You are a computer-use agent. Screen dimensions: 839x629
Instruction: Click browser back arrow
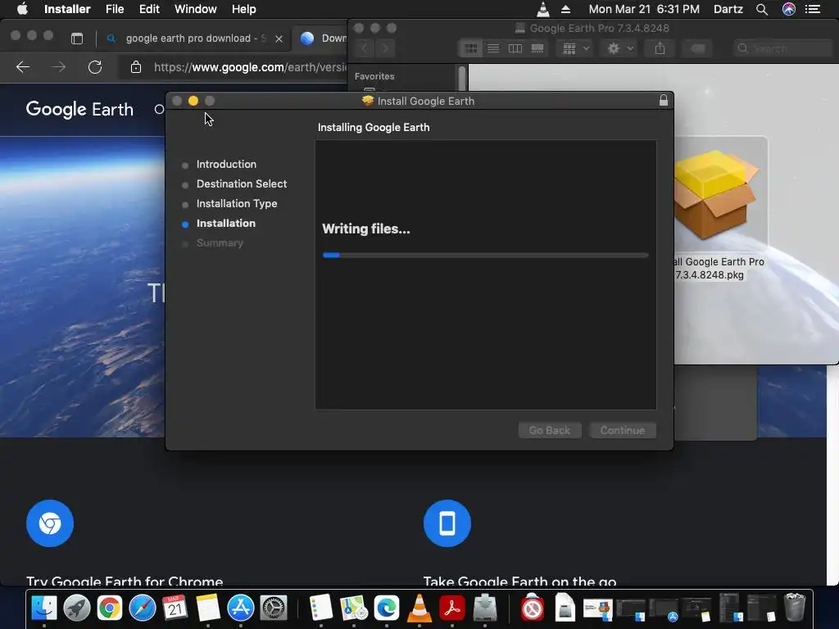[22, 67]
